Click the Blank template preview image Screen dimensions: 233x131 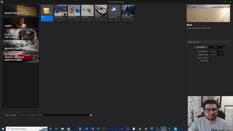208,13
